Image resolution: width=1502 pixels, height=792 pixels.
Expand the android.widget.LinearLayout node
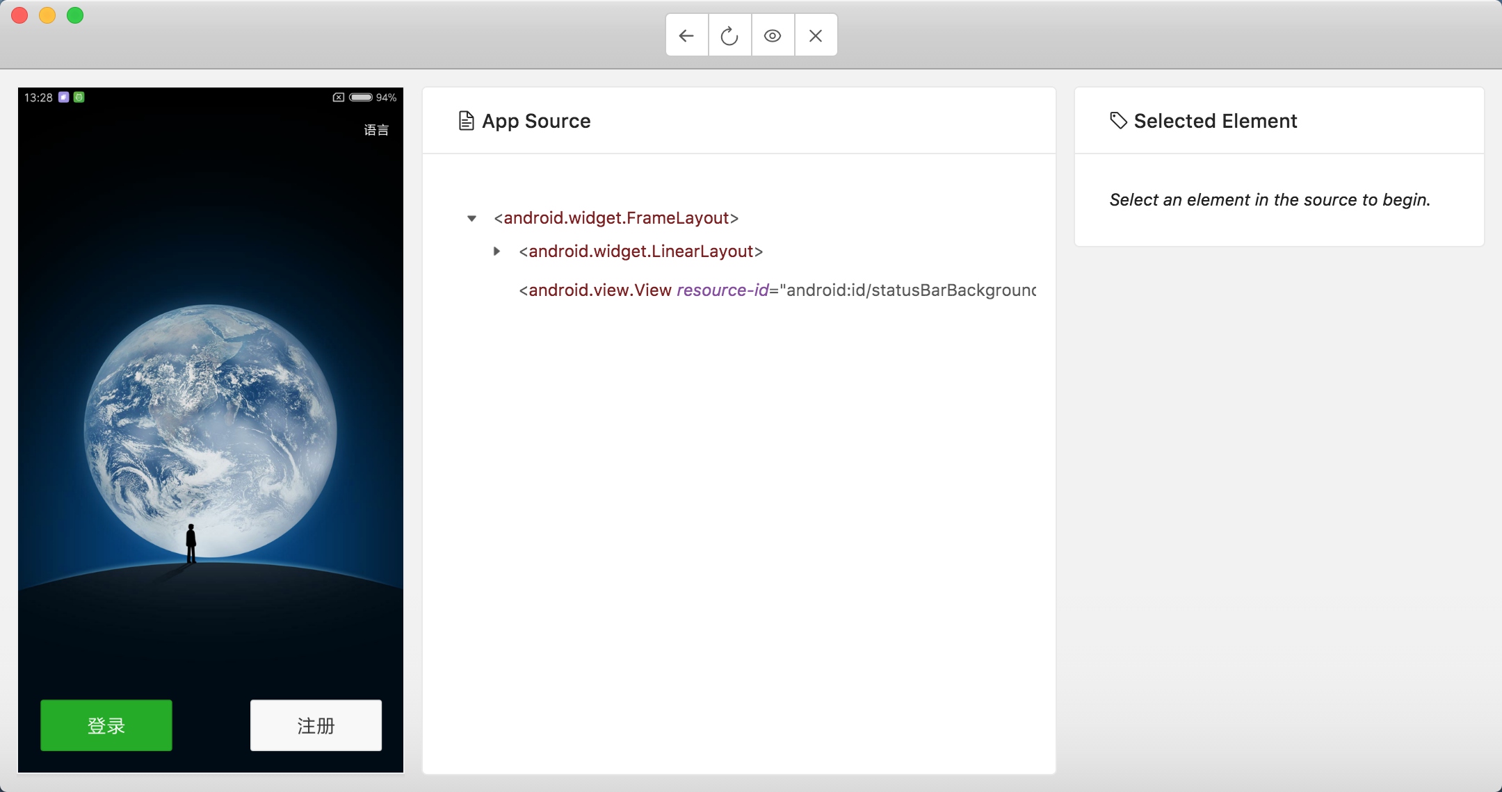(x=496, y=251)
